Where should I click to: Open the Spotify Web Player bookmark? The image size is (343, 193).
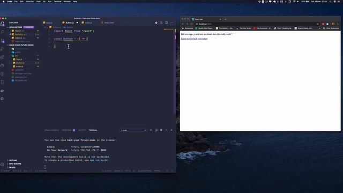tap(204, 28)
